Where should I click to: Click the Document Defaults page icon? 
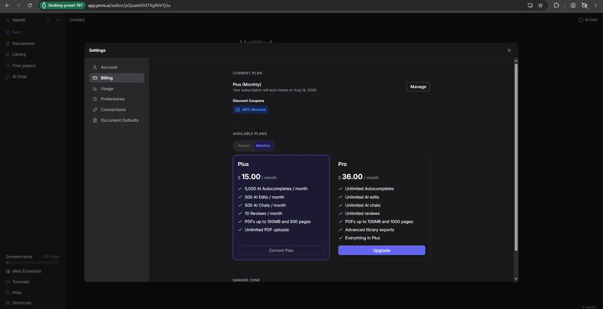pyautogui.click(x=95, y=120)
